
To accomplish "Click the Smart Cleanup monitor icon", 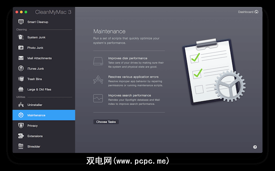I will pyautogui.click(x=21, y=22).
